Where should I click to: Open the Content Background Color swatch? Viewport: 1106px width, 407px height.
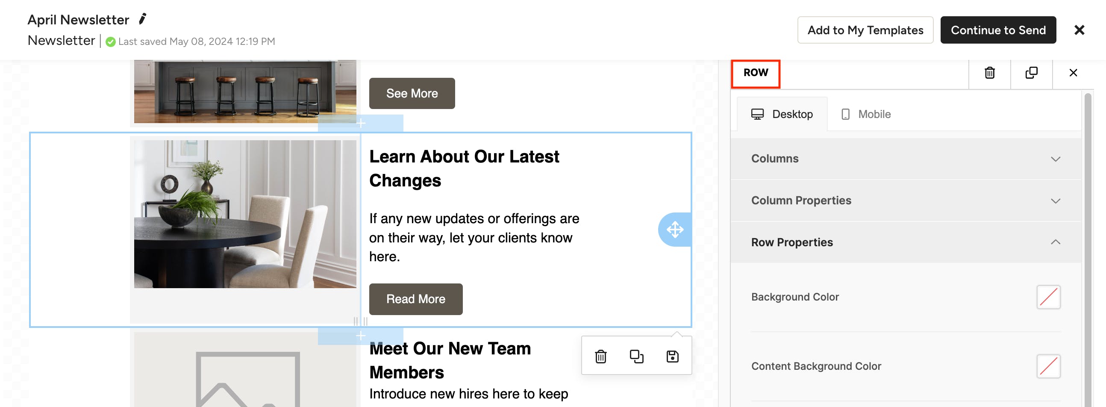click(x=1048, y=366)
